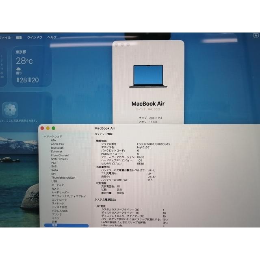Select USB in the sidebar
The image size is (260, 260).
click(54, 182)
